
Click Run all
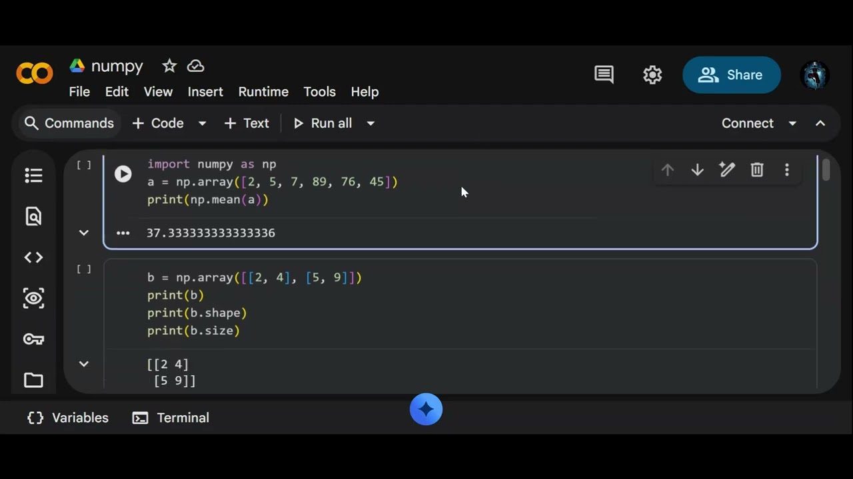pos(323,123)
